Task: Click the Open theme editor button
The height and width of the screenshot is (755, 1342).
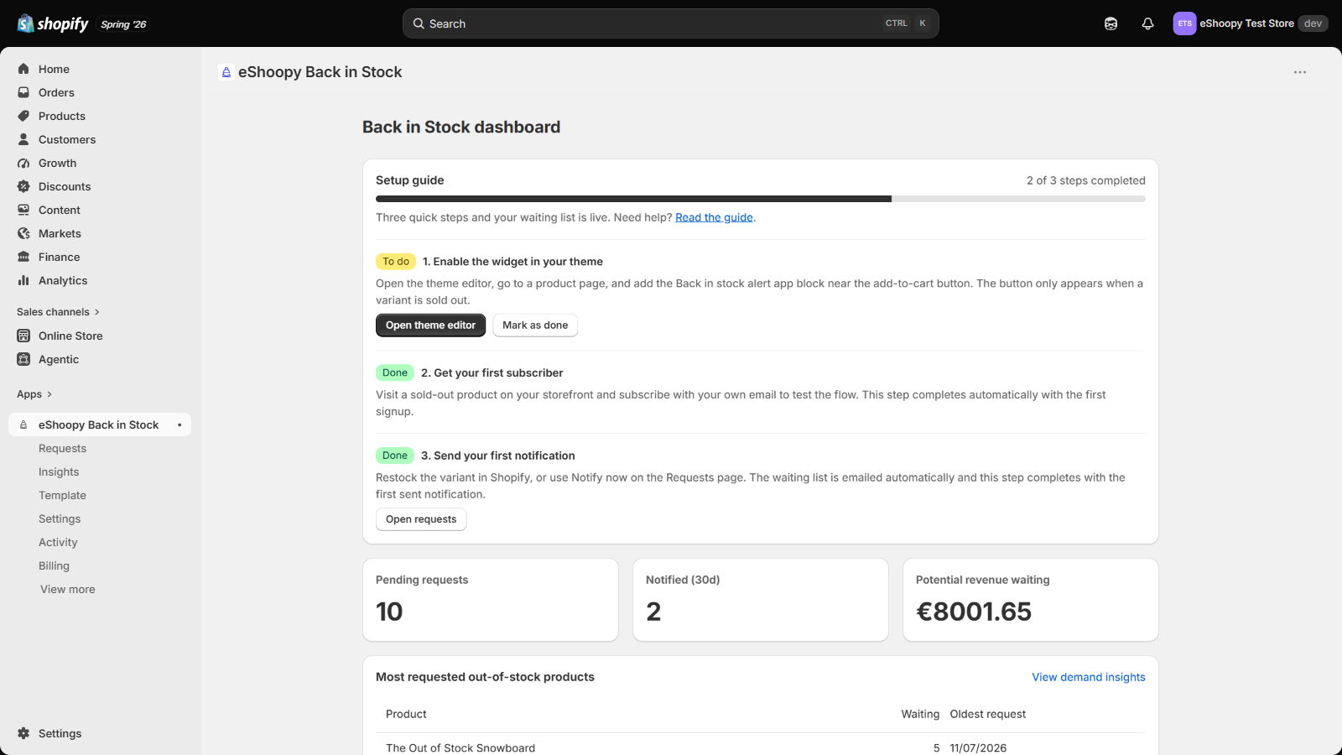Action: coord(430,325)
